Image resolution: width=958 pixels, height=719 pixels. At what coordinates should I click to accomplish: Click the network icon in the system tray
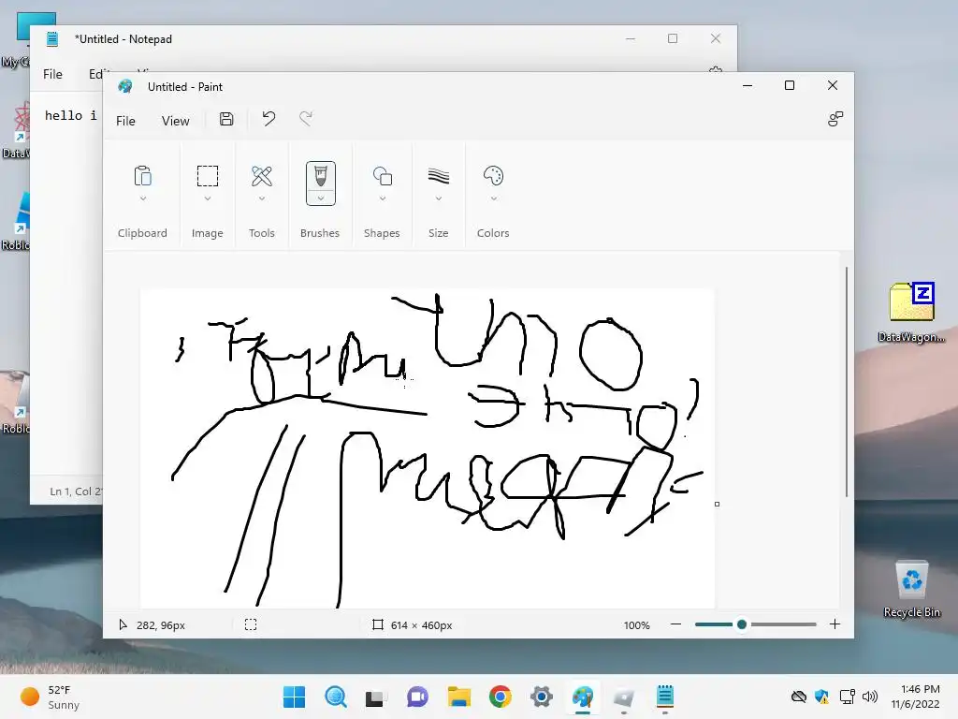(847, 697)
